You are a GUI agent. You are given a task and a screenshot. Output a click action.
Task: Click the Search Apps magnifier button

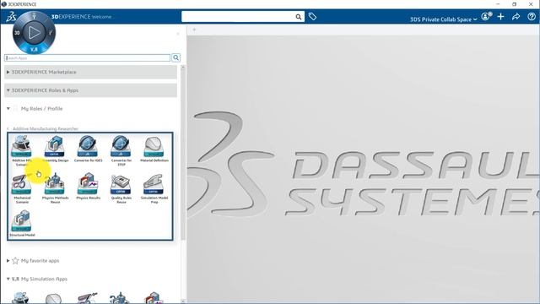point(175,57)
